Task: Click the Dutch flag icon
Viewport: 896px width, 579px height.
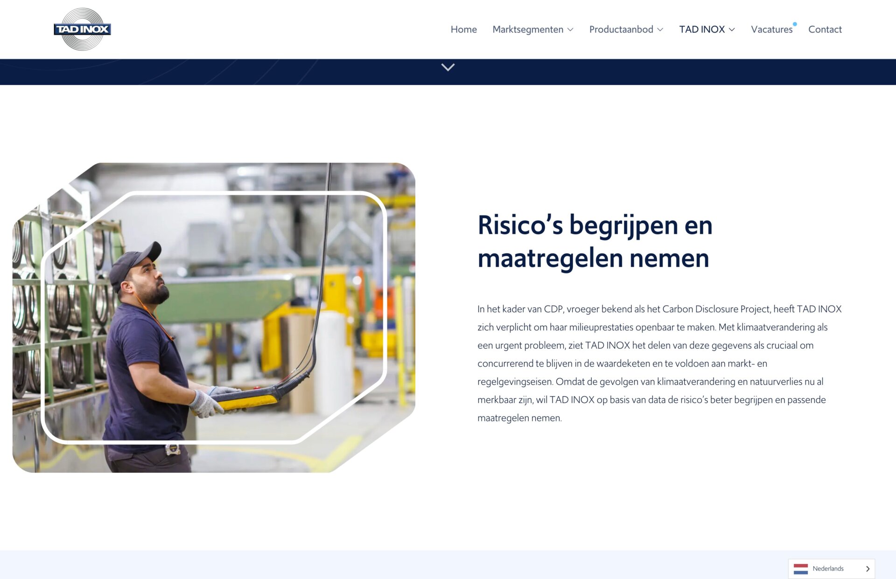Action: (x=801, y=569)
